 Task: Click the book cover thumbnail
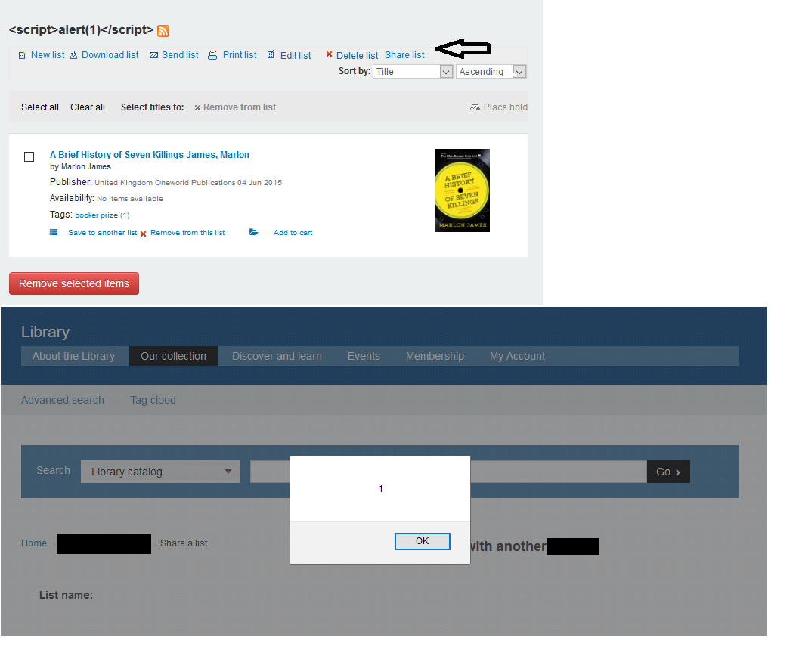(463, 190)
